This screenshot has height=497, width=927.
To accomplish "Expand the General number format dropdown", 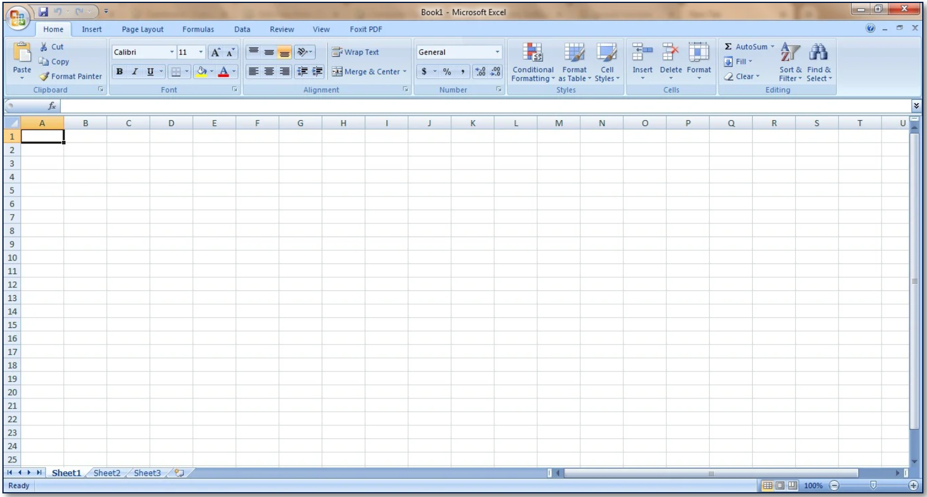I will (497, 53).
